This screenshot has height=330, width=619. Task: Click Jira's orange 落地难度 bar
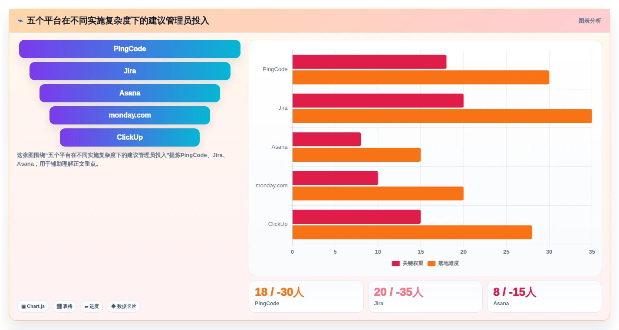[442, 116]
